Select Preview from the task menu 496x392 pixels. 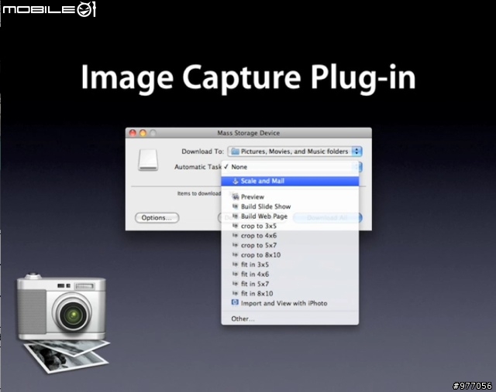point(290,197)
